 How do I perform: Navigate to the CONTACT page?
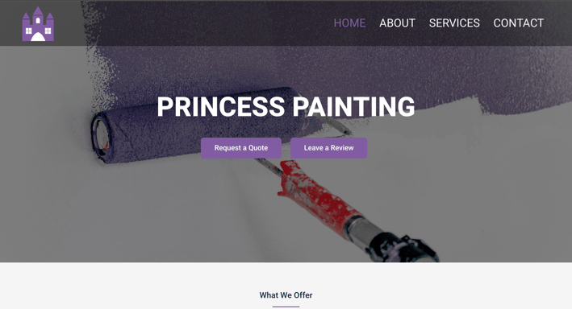pos(519,23)
